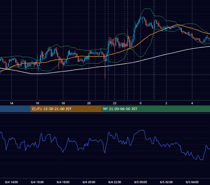Click the 9/4 16:00 time label

click(37, 182)
